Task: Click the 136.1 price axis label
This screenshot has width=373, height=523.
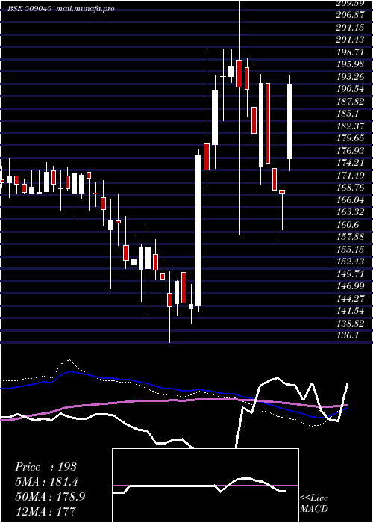Action: pos(348,336)
